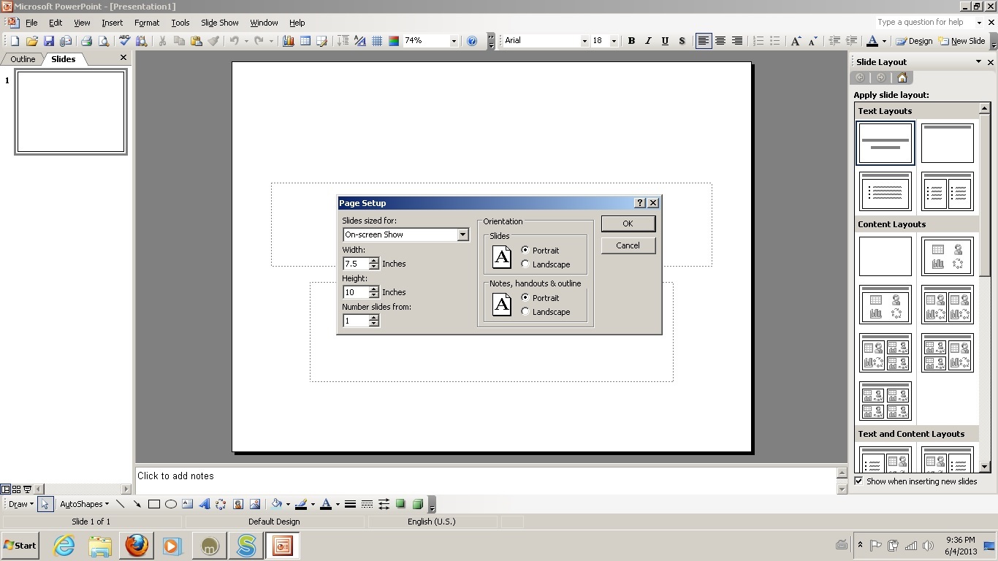The height and width of the screenshot is (561, 998).
Task: Open Slide Layout task pane dropdown
Action: (x=978, y=62)
